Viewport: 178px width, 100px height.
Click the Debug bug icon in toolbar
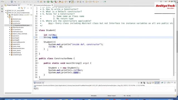click(x=44, y=2)
